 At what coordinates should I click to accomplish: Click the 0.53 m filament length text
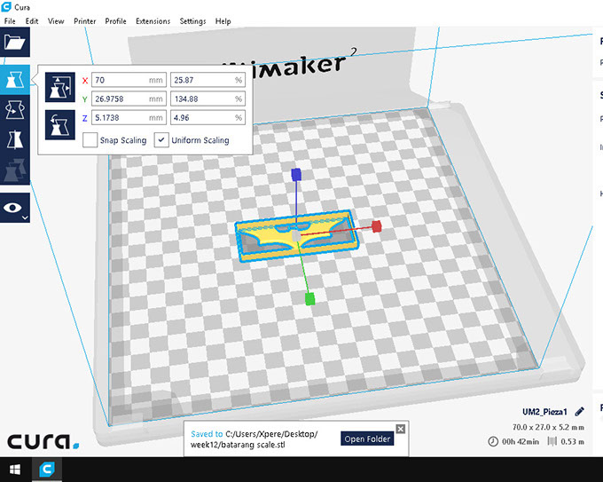(572, 441)
